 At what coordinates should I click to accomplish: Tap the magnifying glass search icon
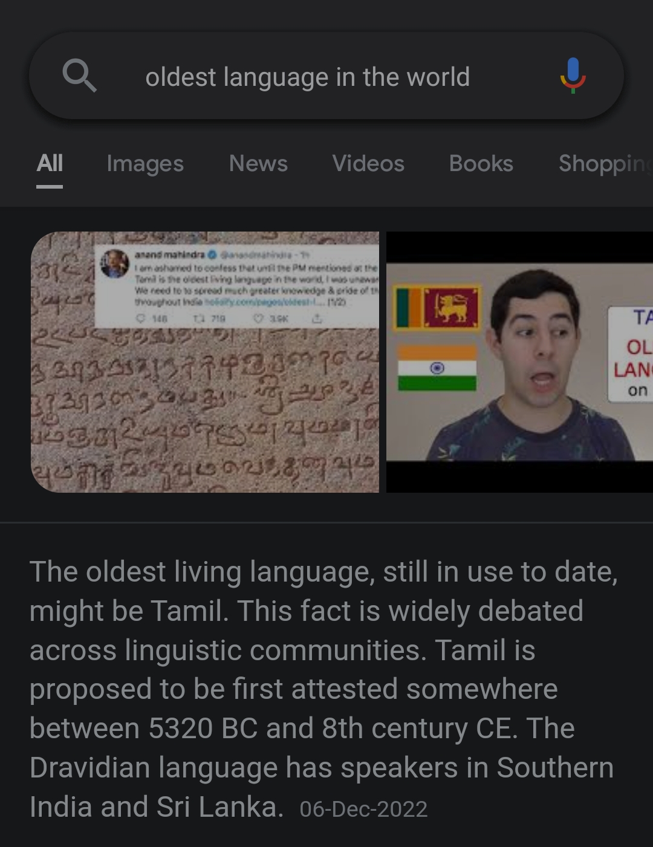79,76
